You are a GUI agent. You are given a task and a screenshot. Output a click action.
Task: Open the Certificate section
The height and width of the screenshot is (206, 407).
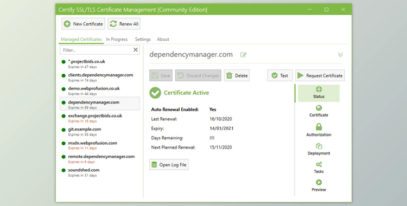pos(319,111)
